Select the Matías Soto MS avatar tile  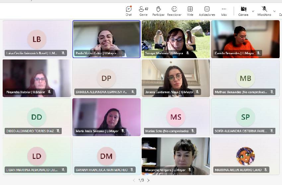176,117
